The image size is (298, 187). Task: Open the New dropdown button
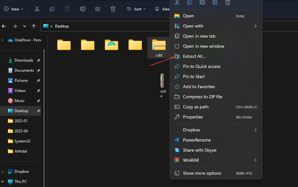pos(14,9)
